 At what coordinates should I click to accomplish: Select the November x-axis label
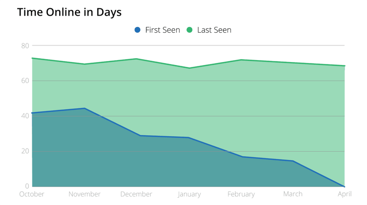click(84, 194)
